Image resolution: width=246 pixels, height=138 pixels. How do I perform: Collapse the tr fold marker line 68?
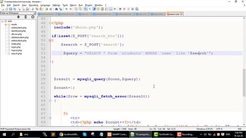tap(50, 118)
